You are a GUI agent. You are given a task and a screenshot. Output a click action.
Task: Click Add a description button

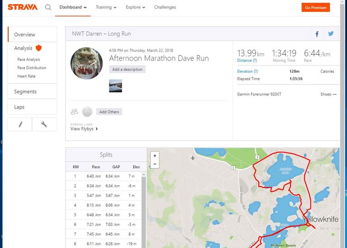(127, 69)
